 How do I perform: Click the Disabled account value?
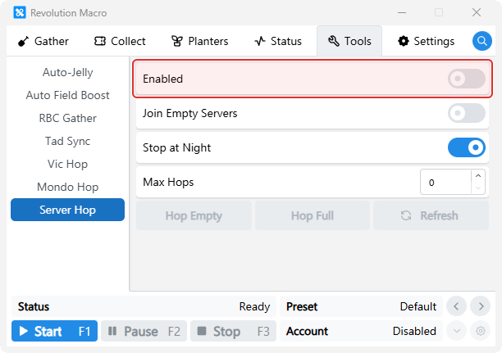click(x=414, y=331)
